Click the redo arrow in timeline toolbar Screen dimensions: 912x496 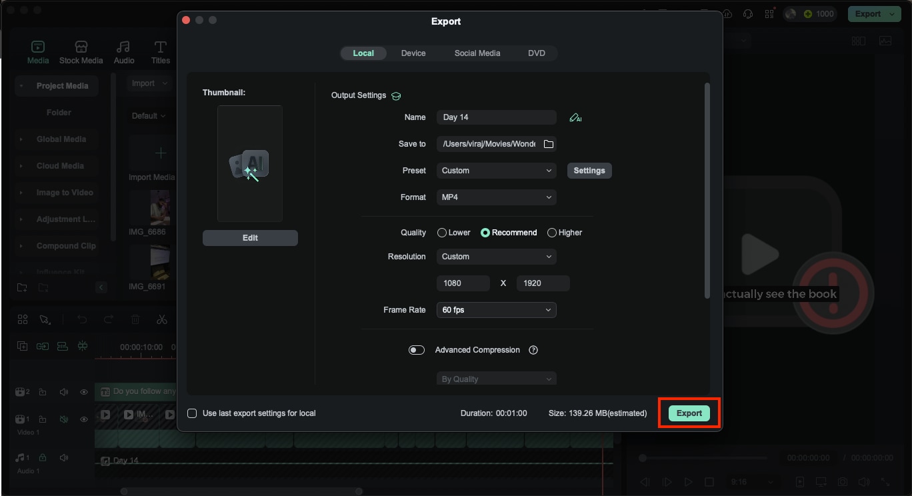click(109, 320)
